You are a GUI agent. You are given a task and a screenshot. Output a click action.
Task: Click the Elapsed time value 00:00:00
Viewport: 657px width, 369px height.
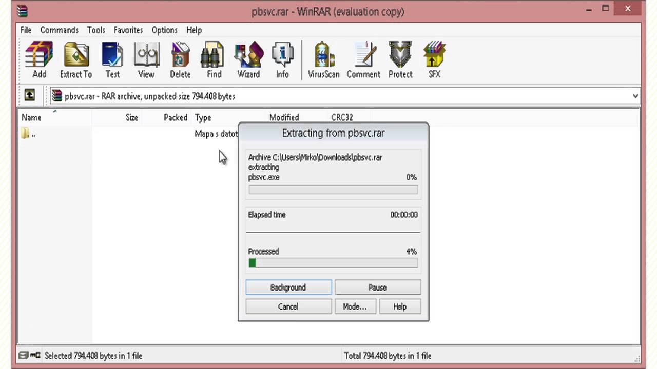coord(404,215)
